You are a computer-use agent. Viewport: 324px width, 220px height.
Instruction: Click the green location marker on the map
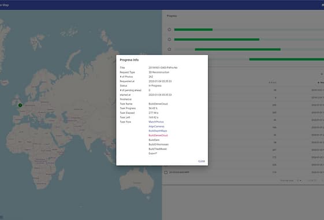[20, 105]
